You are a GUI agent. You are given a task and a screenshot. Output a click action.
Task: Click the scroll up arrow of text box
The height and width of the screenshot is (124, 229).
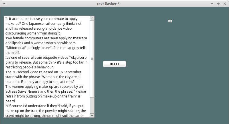point(92,18)
